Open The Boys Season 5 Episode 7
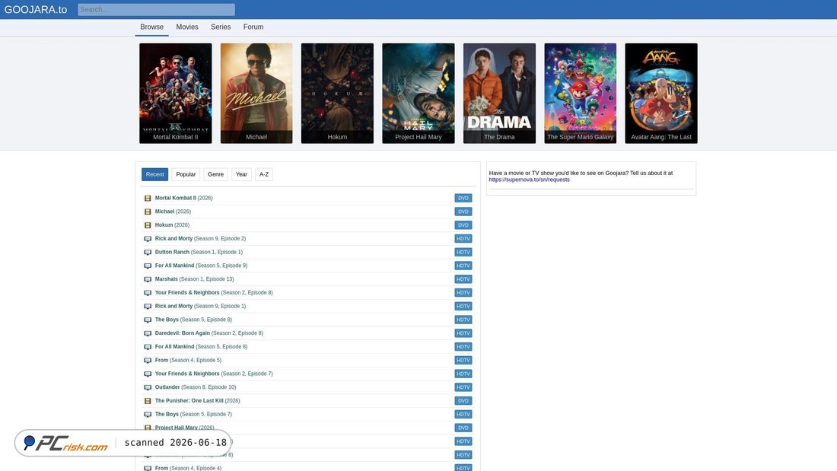The height and width of the screenshot is (471, 837). (x=193, y=415)
